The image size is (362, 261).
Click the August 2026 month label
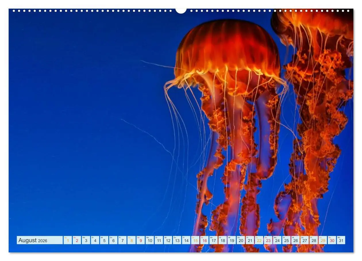click(40, 240)
